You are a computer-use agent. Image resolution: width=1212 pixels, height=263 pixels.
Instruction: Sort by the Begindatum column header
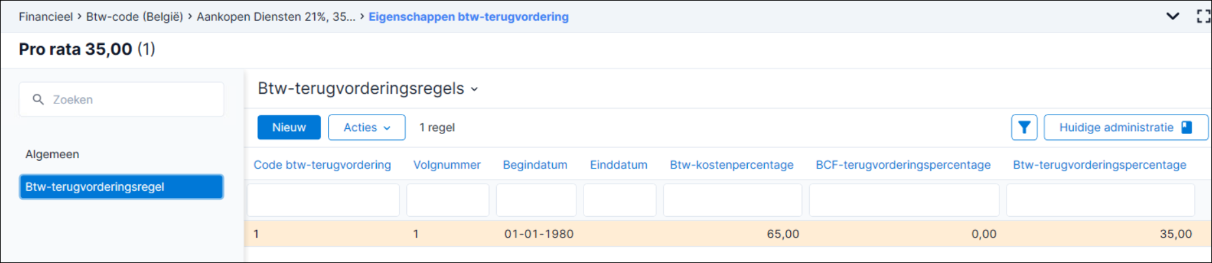[x=535, y=165]
